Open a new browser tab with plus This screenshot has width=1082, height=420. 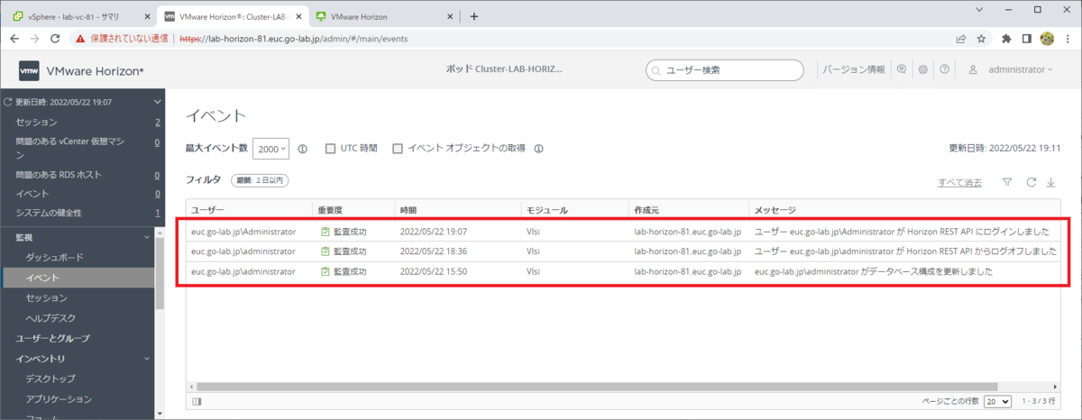[x=474, y=15]
